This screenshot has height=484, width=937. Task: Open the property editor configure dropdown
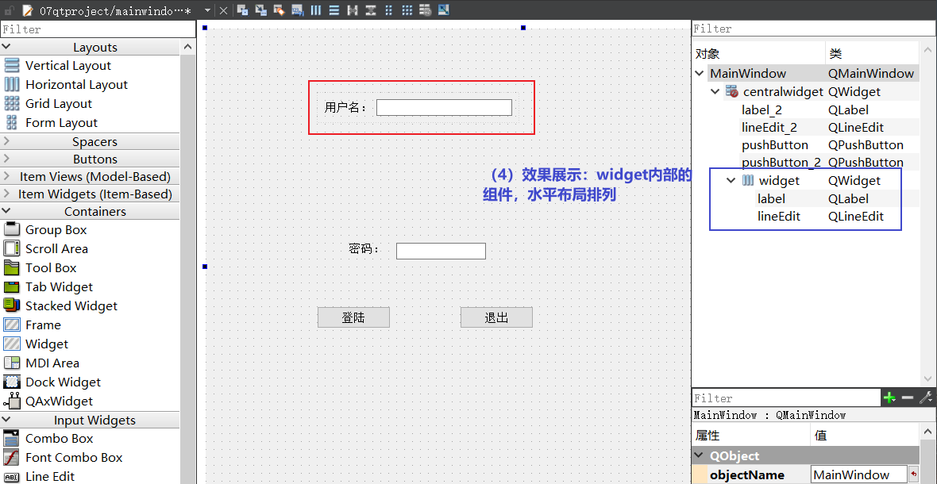[926, 398]
